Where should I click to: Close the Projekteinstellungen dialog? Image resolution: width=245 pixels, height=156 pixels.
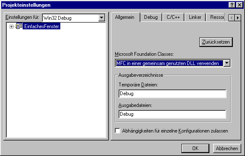click(240, 5)
